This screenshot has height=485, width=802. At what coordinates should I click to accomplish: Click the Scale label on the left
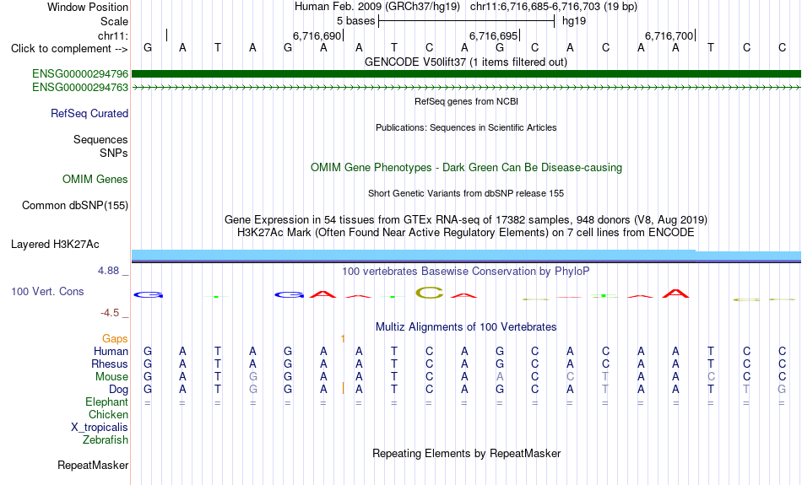click(x=114, y=21)
